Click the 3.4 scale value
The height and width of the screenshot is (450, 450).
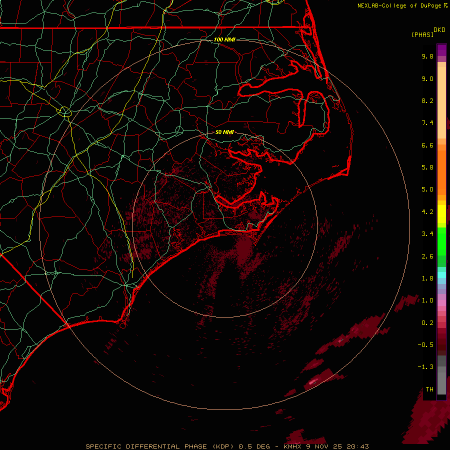pos(427,234)
